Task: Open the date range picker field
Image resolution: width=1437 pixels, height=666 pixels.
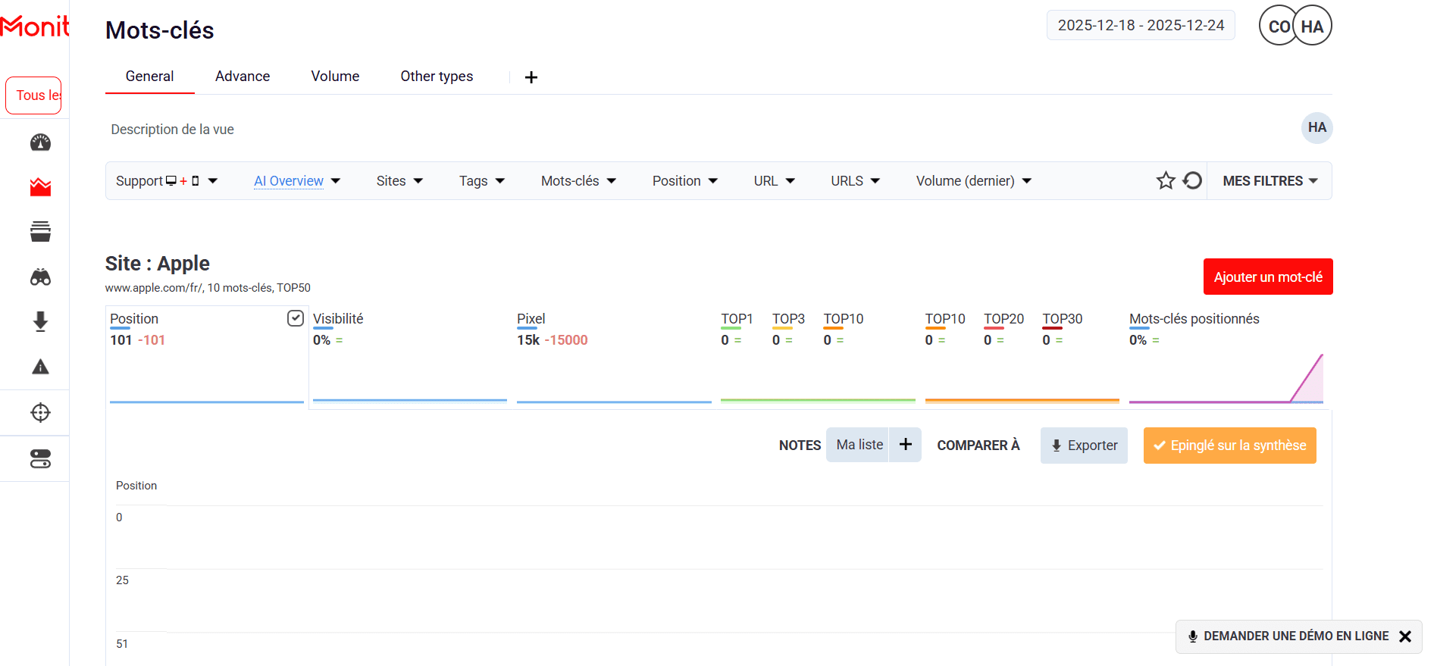Action: [x=1141, y=26]
